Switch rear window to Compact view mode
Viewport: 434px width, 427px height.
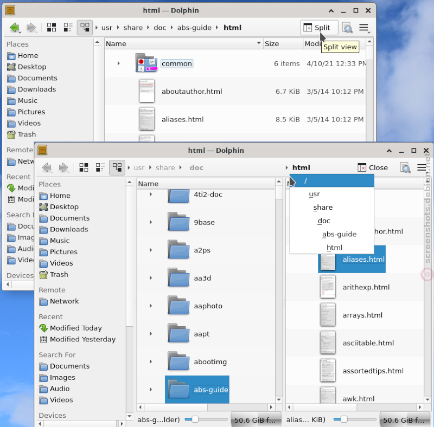point(68,28)
